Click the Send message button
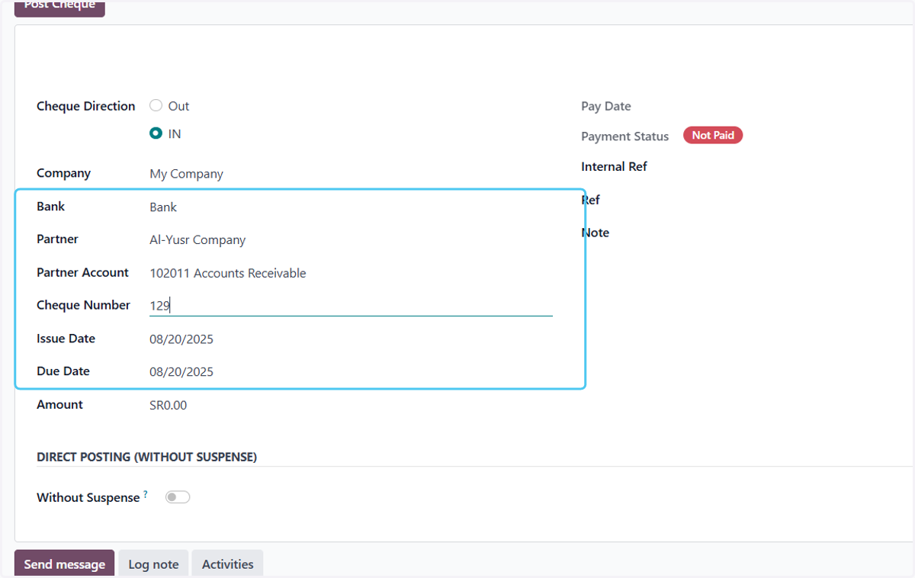The image size is (915, 578). coord(64,564)
